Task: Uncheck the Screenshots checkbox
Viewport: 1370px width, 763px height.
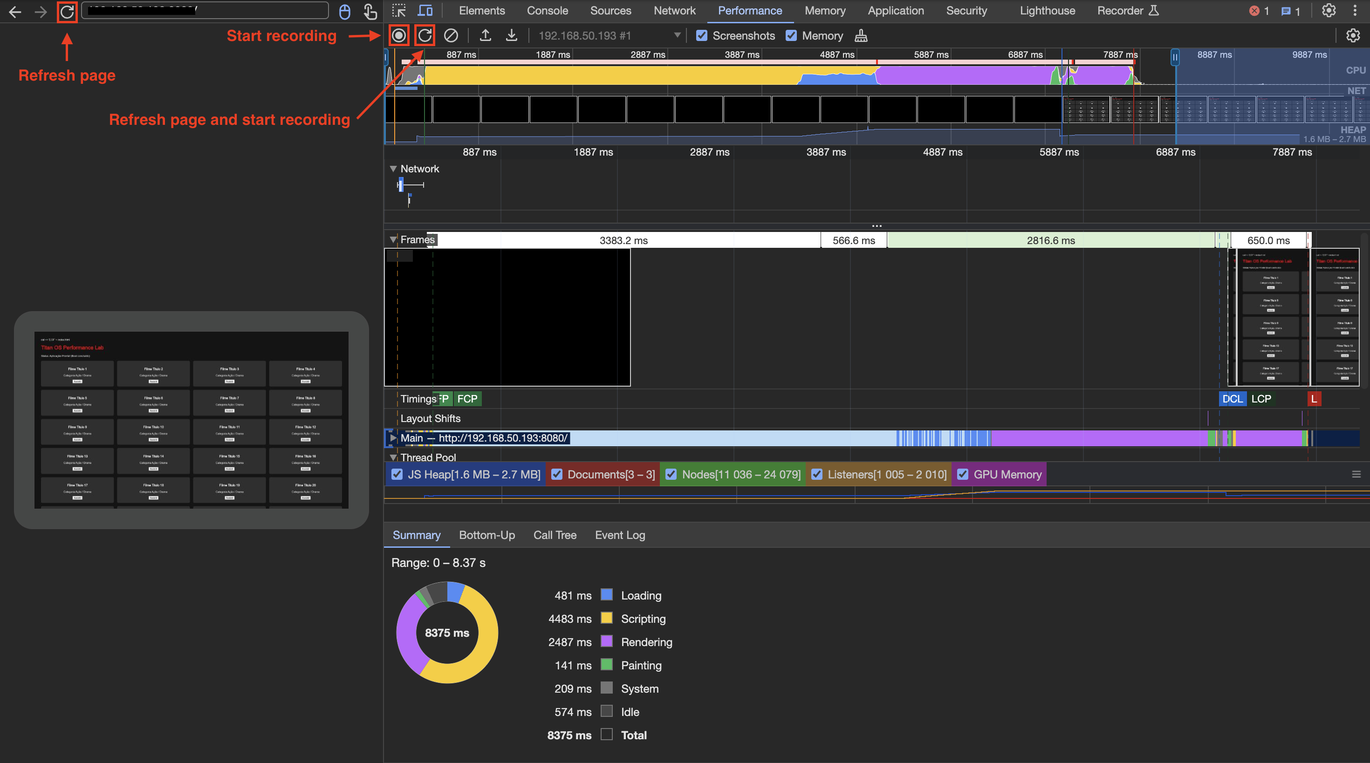Action: tap(702, 35)
